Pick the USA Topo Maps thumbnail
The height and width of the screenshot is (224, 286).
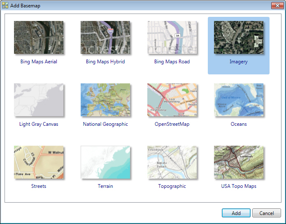(x=239, y=162)
